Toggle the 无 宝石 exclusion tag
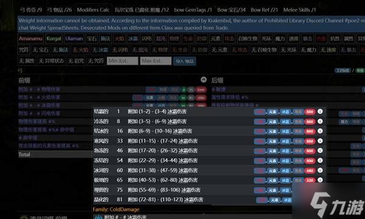 coord(41,50)
